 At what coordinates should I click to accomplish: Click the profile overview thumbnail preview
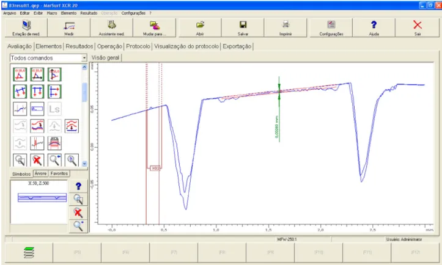coord(42,197)
